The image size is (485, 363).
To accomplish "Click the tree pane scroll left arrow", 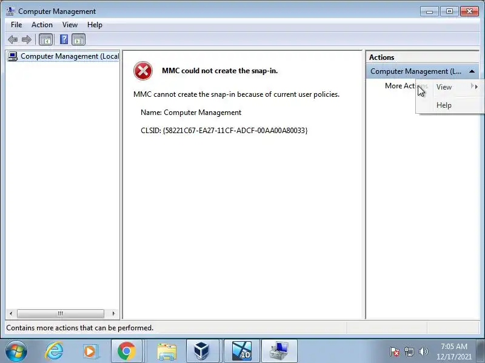I will [x=11, y=313].
